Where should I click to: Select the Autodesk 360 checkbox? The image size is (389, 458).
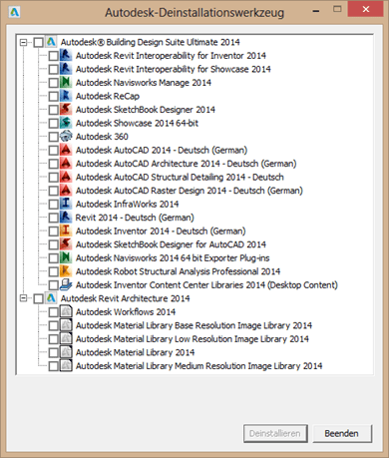click(x=54, y=137)
